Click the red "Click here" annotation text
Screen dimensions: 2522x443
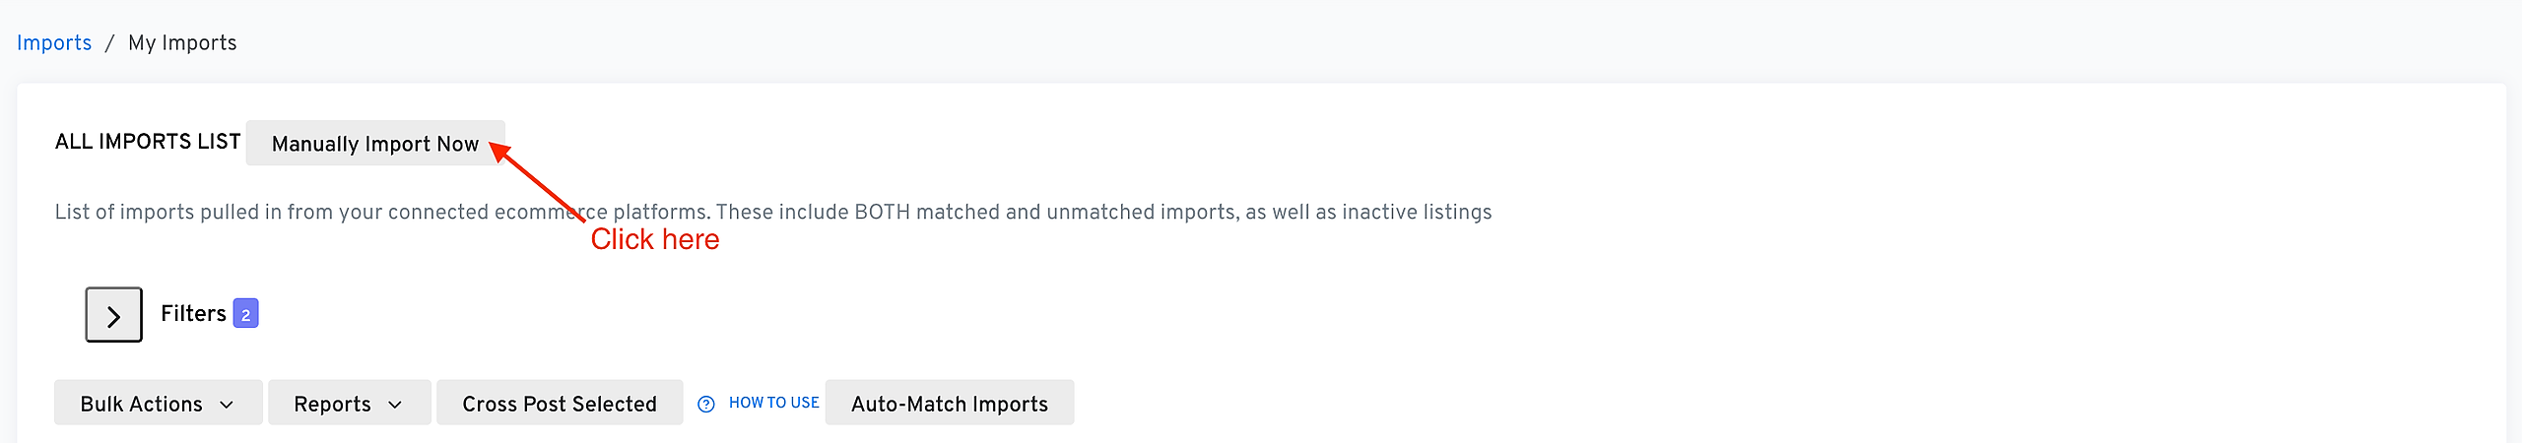(655, 239)
